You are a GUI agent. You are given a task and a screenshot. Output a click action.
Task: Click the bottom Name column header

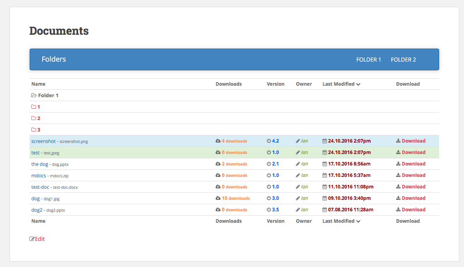39,221
